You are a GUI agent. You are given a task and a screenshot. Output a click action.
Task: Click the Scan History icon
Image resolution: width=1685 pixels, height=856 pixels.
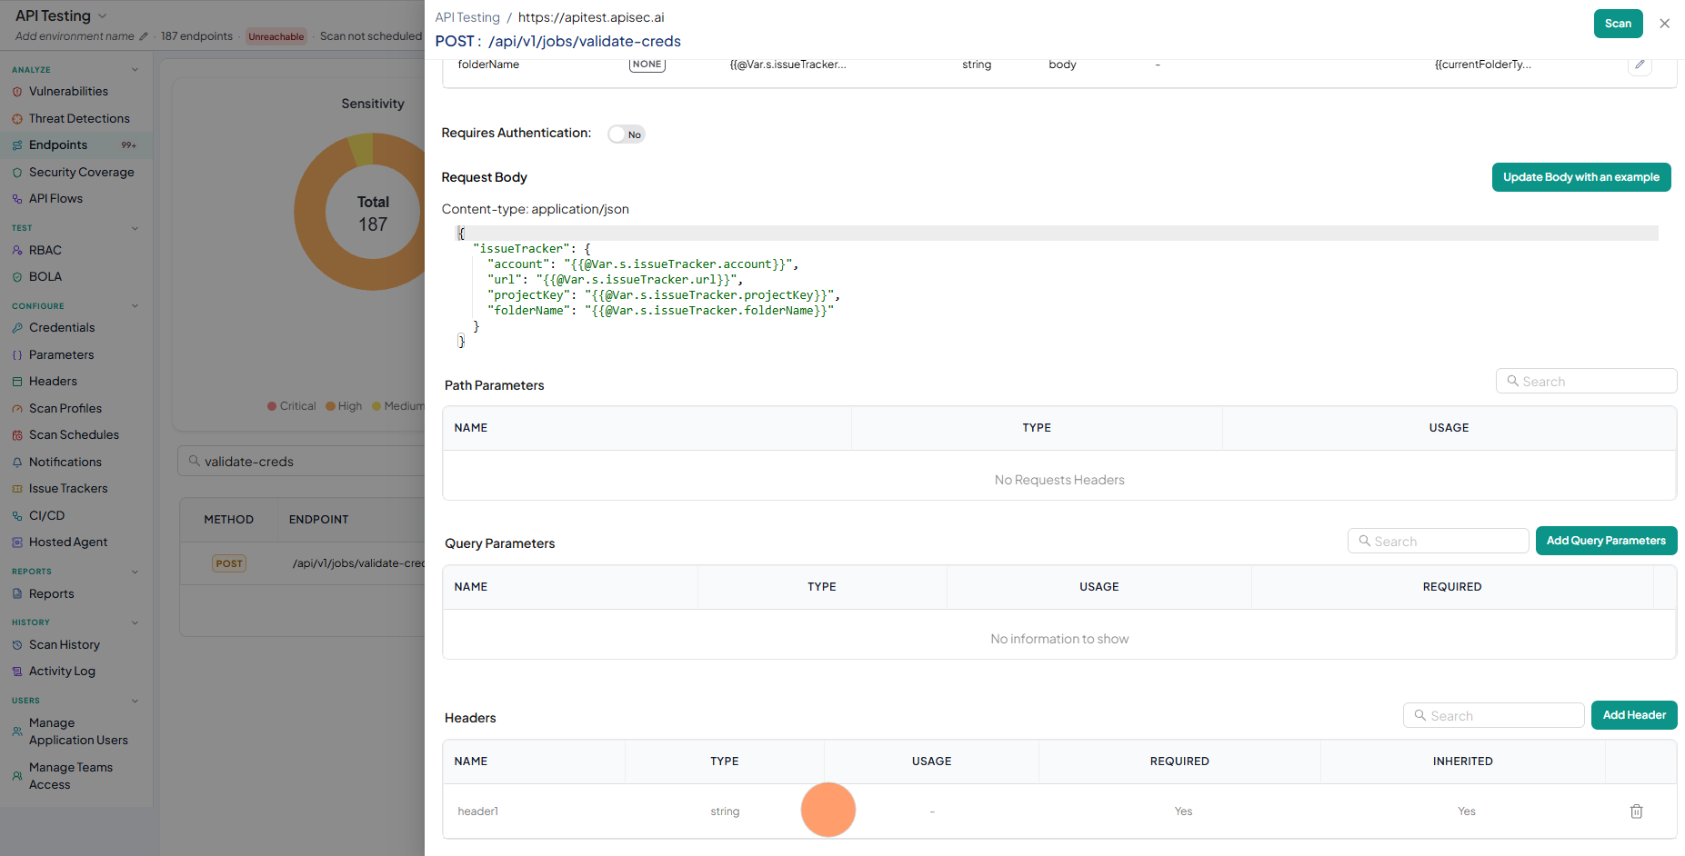(17, 645)
